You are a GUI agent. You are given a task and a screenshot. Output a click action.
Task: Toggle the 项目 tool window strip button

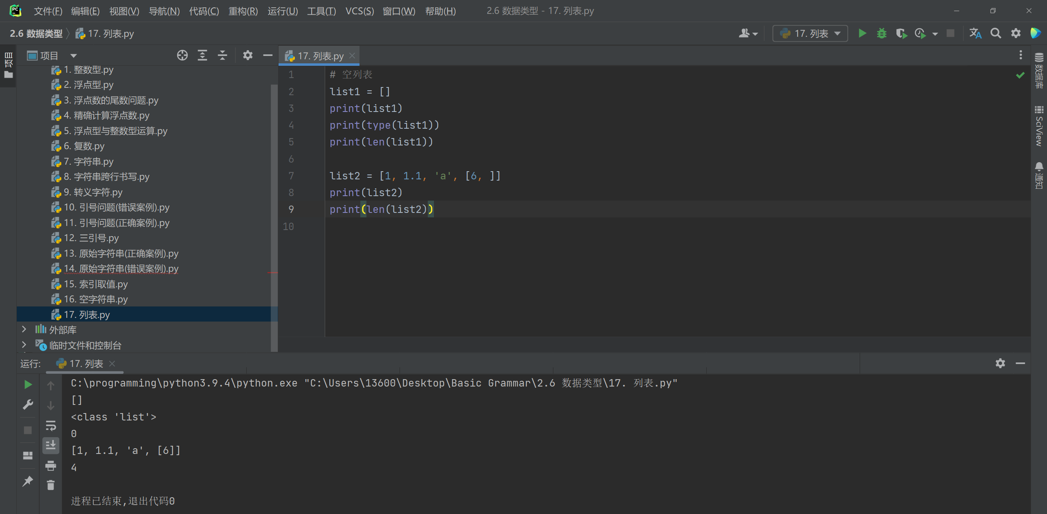(8, 65)
